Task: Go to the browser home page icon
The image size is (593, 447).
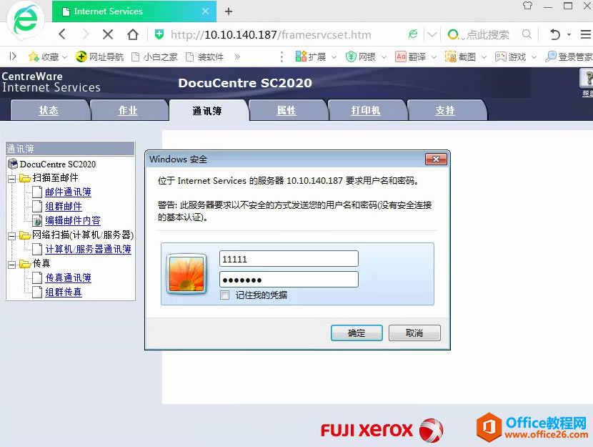Action: (x=133, y=34)
